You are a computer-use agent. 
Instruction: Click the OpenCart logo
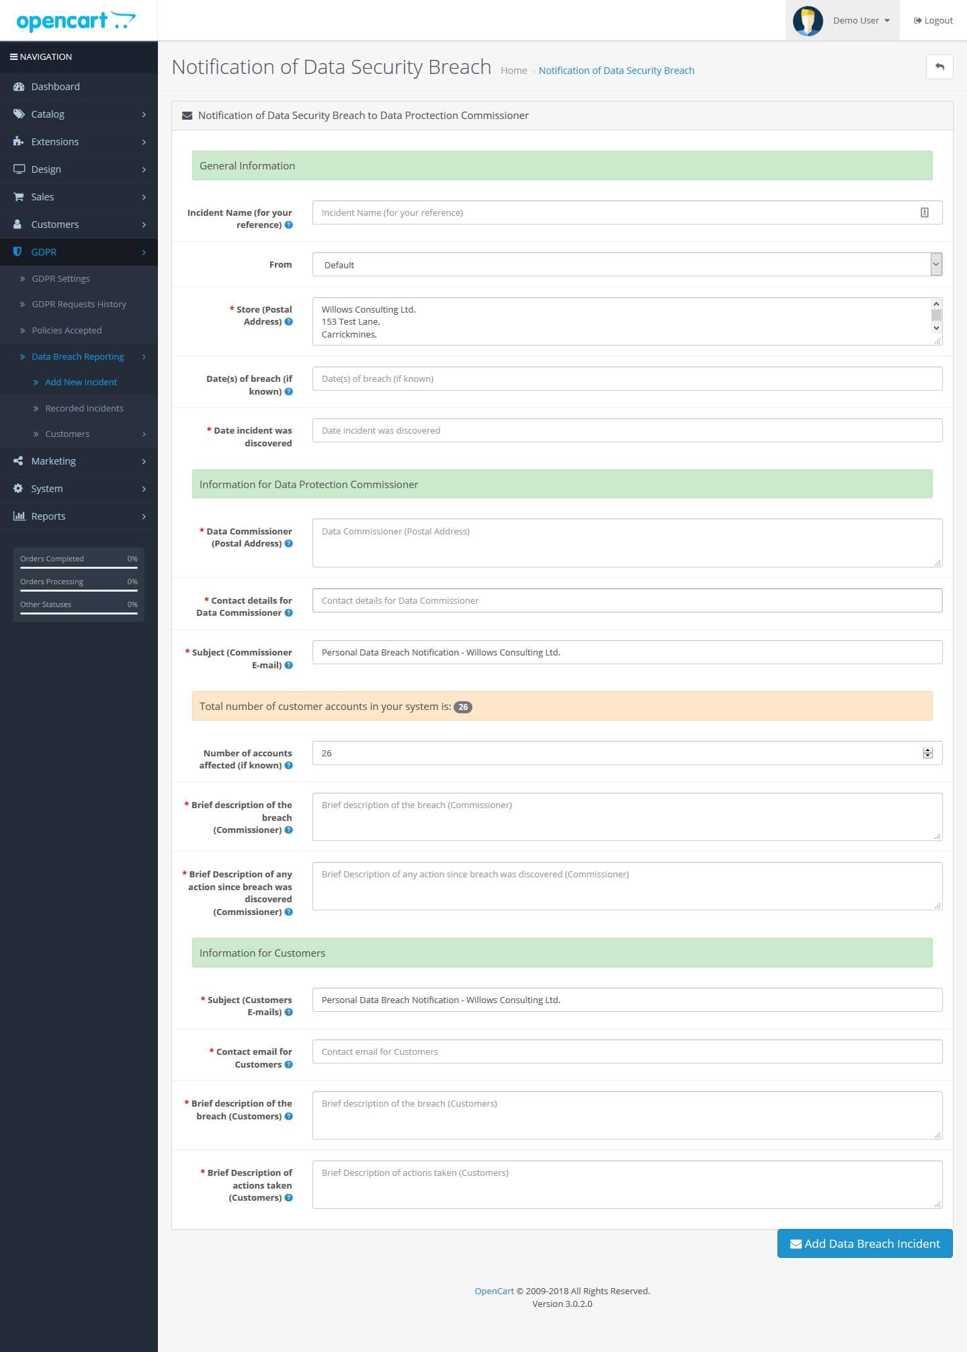pos(76,21)
